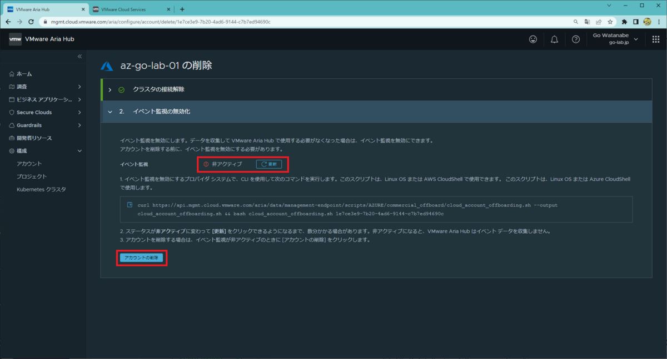Close the VMware Cloud Services tab
This screenshot has width=667, height=359.
[x=170, y=9]
